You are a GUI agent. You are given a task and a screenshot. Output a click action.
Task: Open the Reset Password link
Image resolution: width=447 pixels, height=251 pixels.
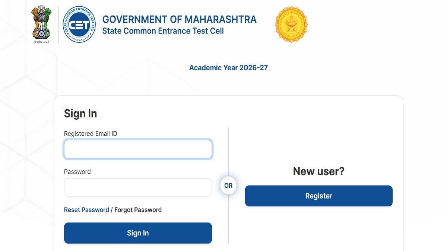86,210
